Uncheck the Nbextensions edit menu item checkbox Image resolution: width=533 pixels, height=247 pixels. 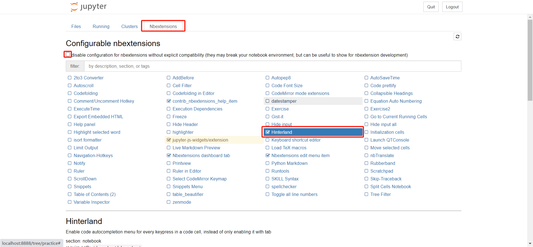(268, 155)
